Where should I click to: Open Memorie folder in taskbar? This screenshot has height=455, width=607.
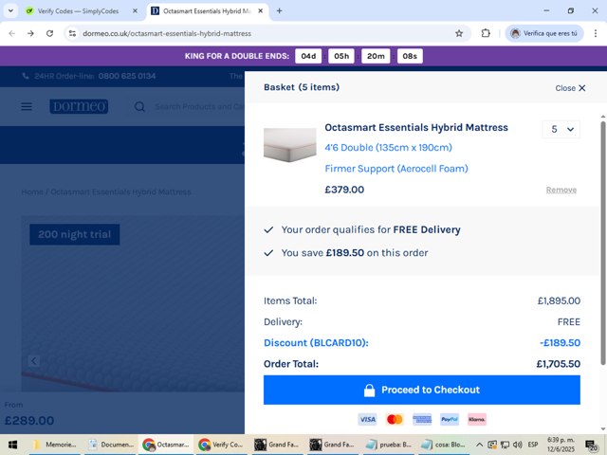[55, 445]
